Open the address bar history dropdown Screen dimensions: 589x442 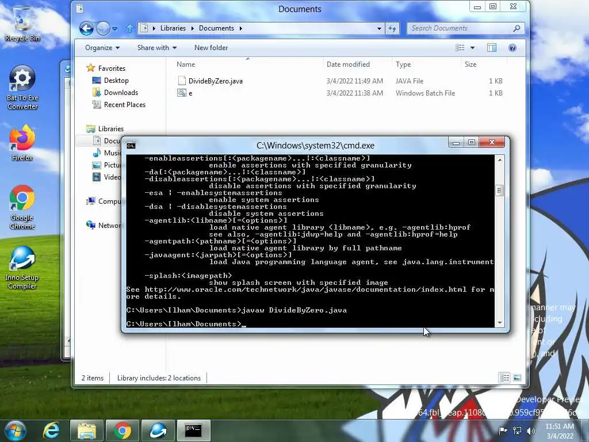(379, 28)
